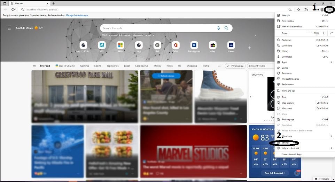The image size is (335, 182).
Task: Click the page refresh icon
Action: tap(13, 10)
